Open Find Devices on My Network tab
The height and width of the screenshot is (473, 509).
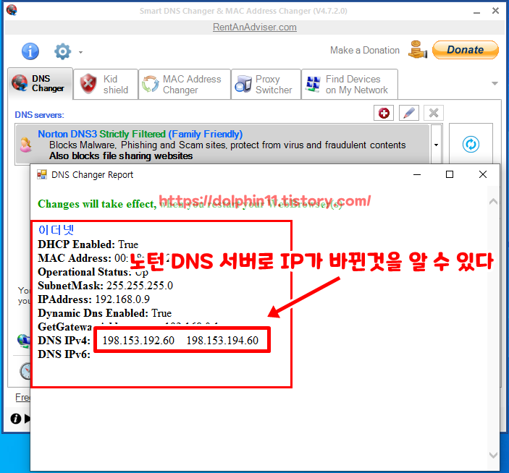tap(350, 85)
